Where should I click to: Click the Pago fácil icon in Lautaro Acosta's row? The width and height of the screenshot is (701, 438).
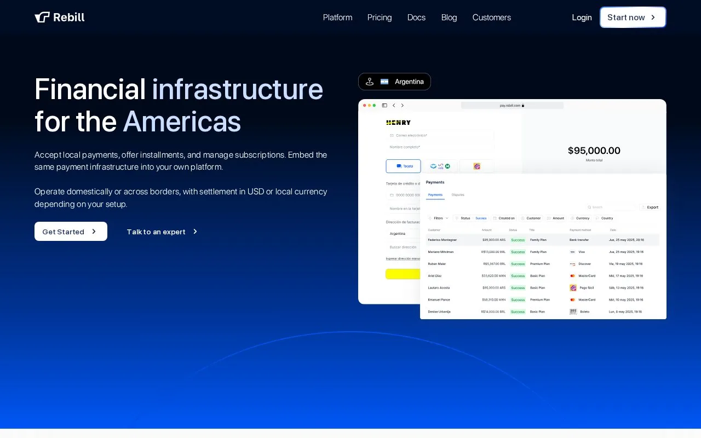(573, 287)
